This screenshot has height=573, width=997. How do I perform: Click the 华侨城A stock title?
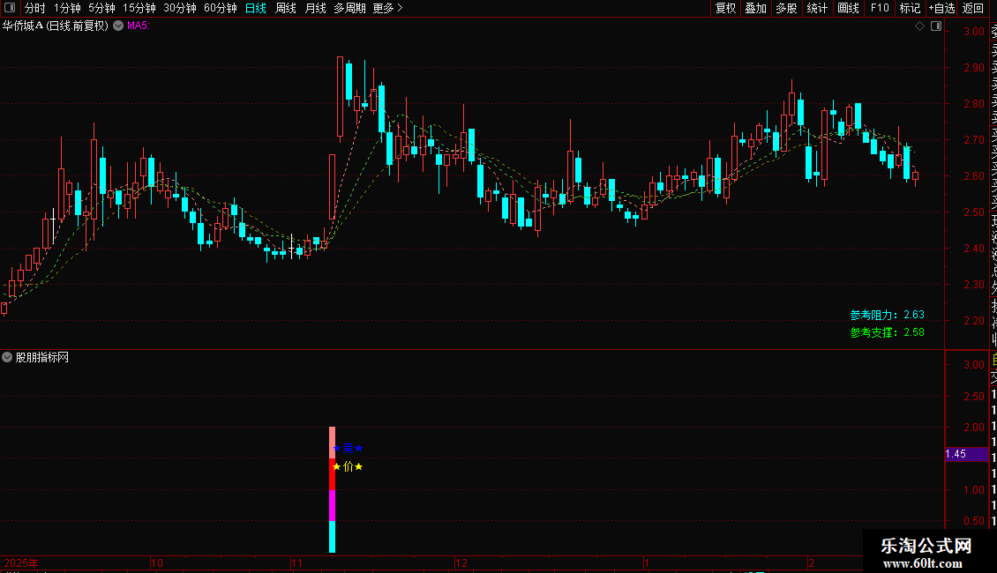[56, 26]
